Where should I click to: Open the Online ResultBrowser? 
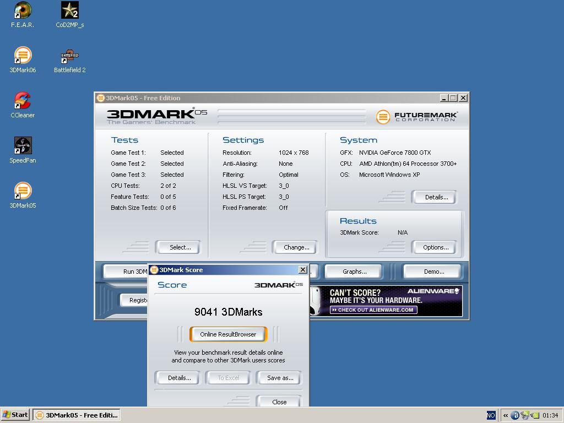click(x=228, y=334)
